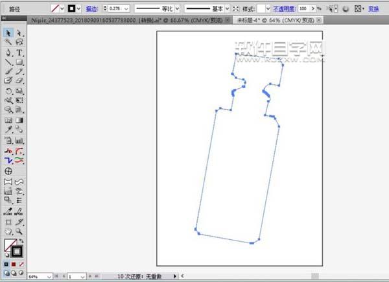Viewport: 389px width, 282px height.
Task: Set paint mode to Gradient
Action: (x=14, y=264)
